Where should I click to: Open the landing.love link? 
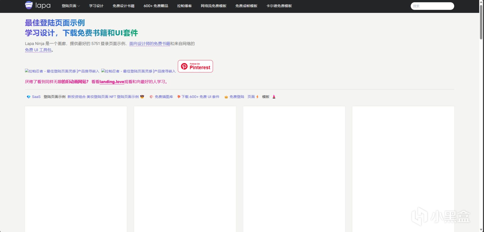(x=112, y=82)
